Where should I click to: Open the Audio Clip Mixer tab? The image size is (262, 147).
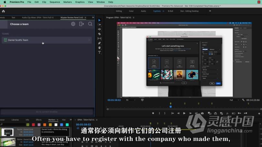click(x=38, y=17)
